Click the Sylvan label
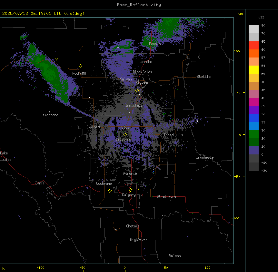This screenshot has width=278, height=272. [126, 79]
